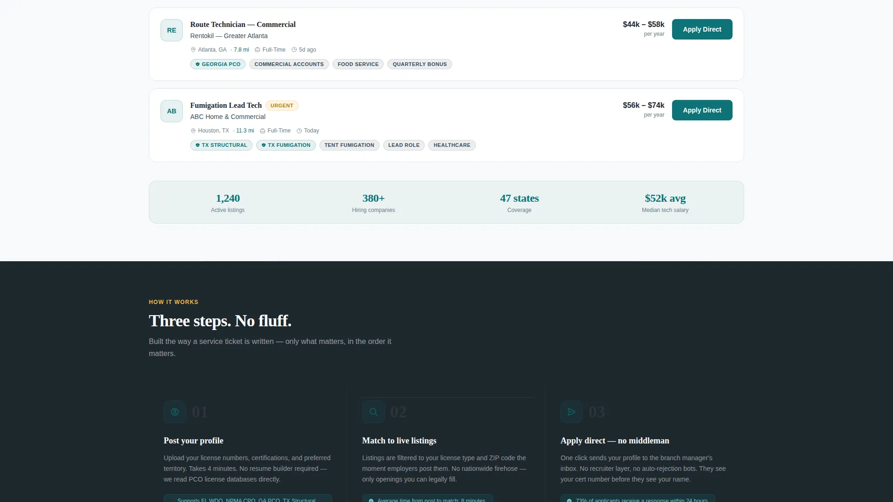Click the check icon beside 'Average time from post'
The width and height of the screenshot is (893, 502).
tap(371, 500)
